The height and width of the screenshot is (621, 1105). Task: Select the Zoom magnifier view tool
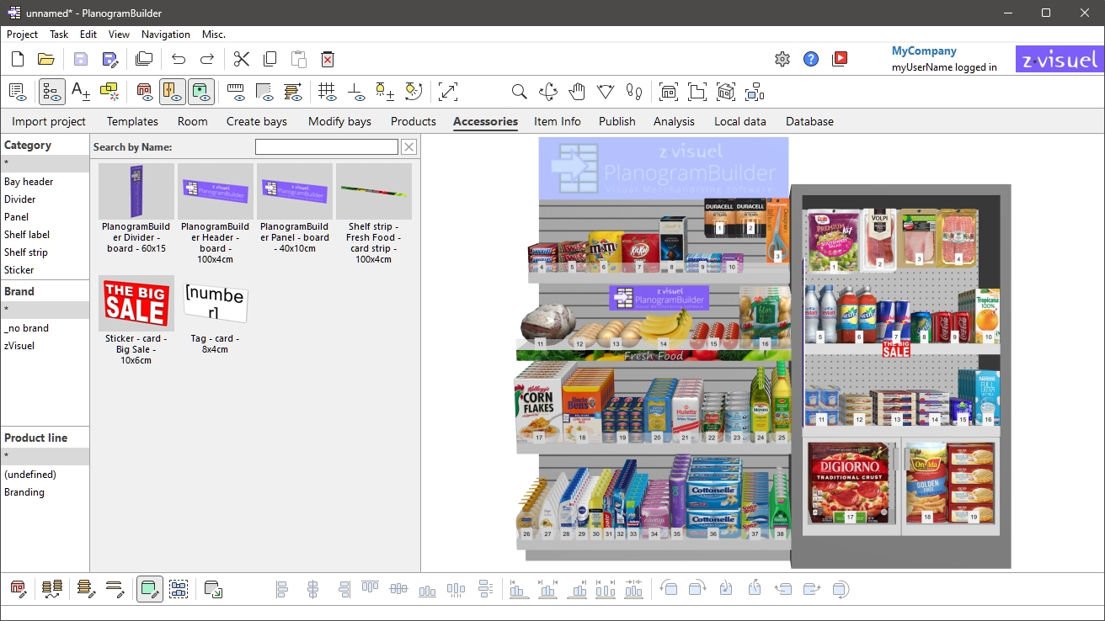[520, 91]
